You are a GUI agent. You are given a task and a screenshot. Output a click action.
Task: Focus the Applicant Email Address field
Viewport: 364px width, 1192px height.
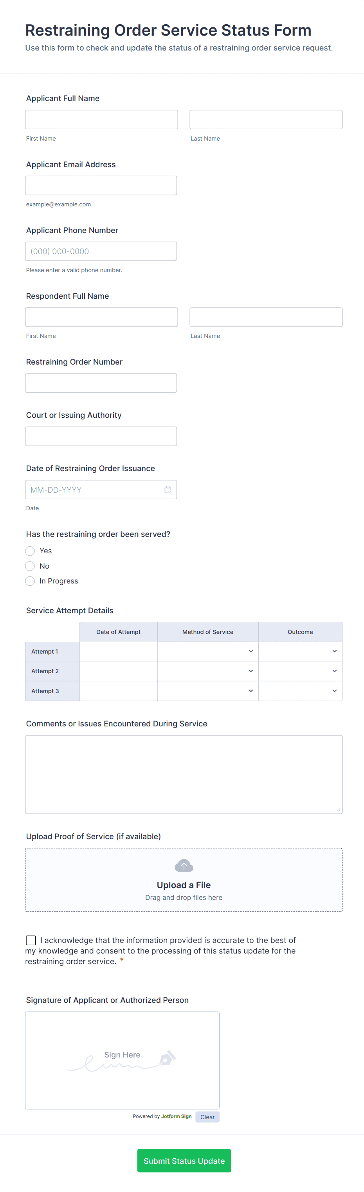point(101,186)
